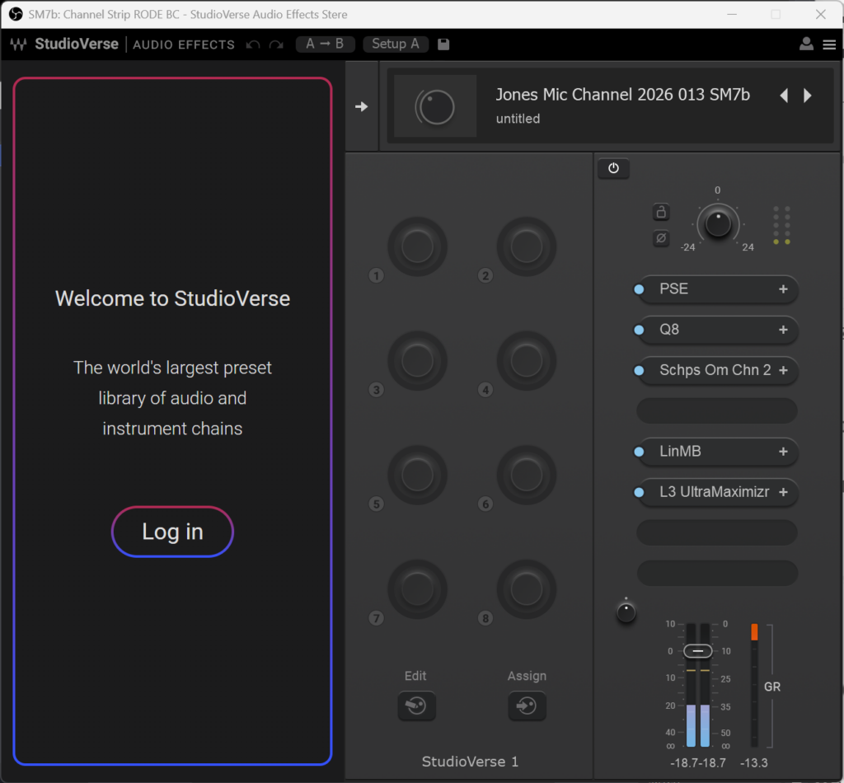Toggle the chain power button
This screenshot has height=783, width=844.
coord(613,168)
